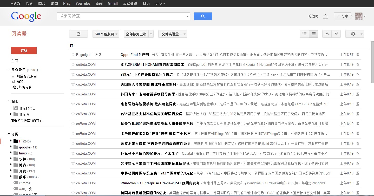
Task: Expand the linux folder
Action: [x=11, y=153]
